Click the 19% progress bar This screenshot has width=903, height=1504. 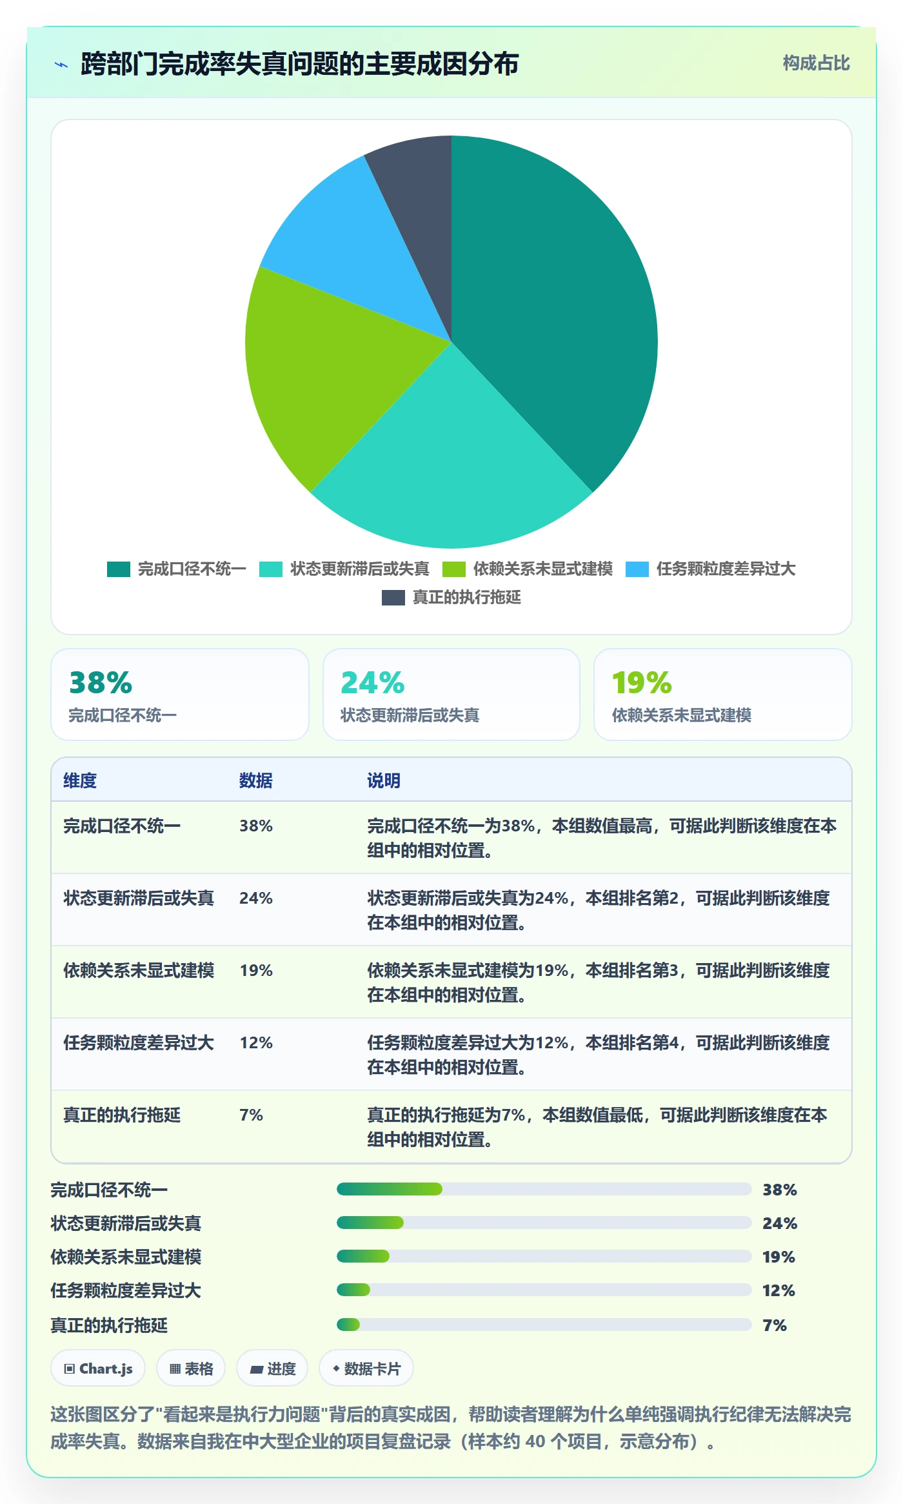pyautogui.click(x=544, y=1256)
